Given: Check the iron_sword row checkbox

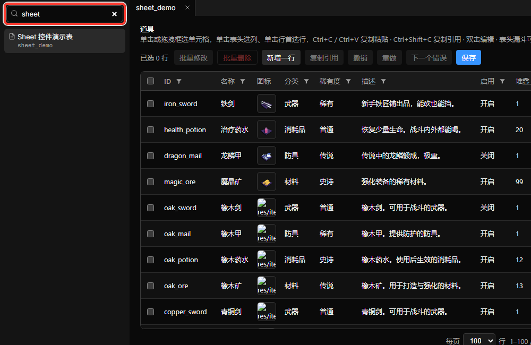Looking at the screenshot, I should [x=150, y=103].
